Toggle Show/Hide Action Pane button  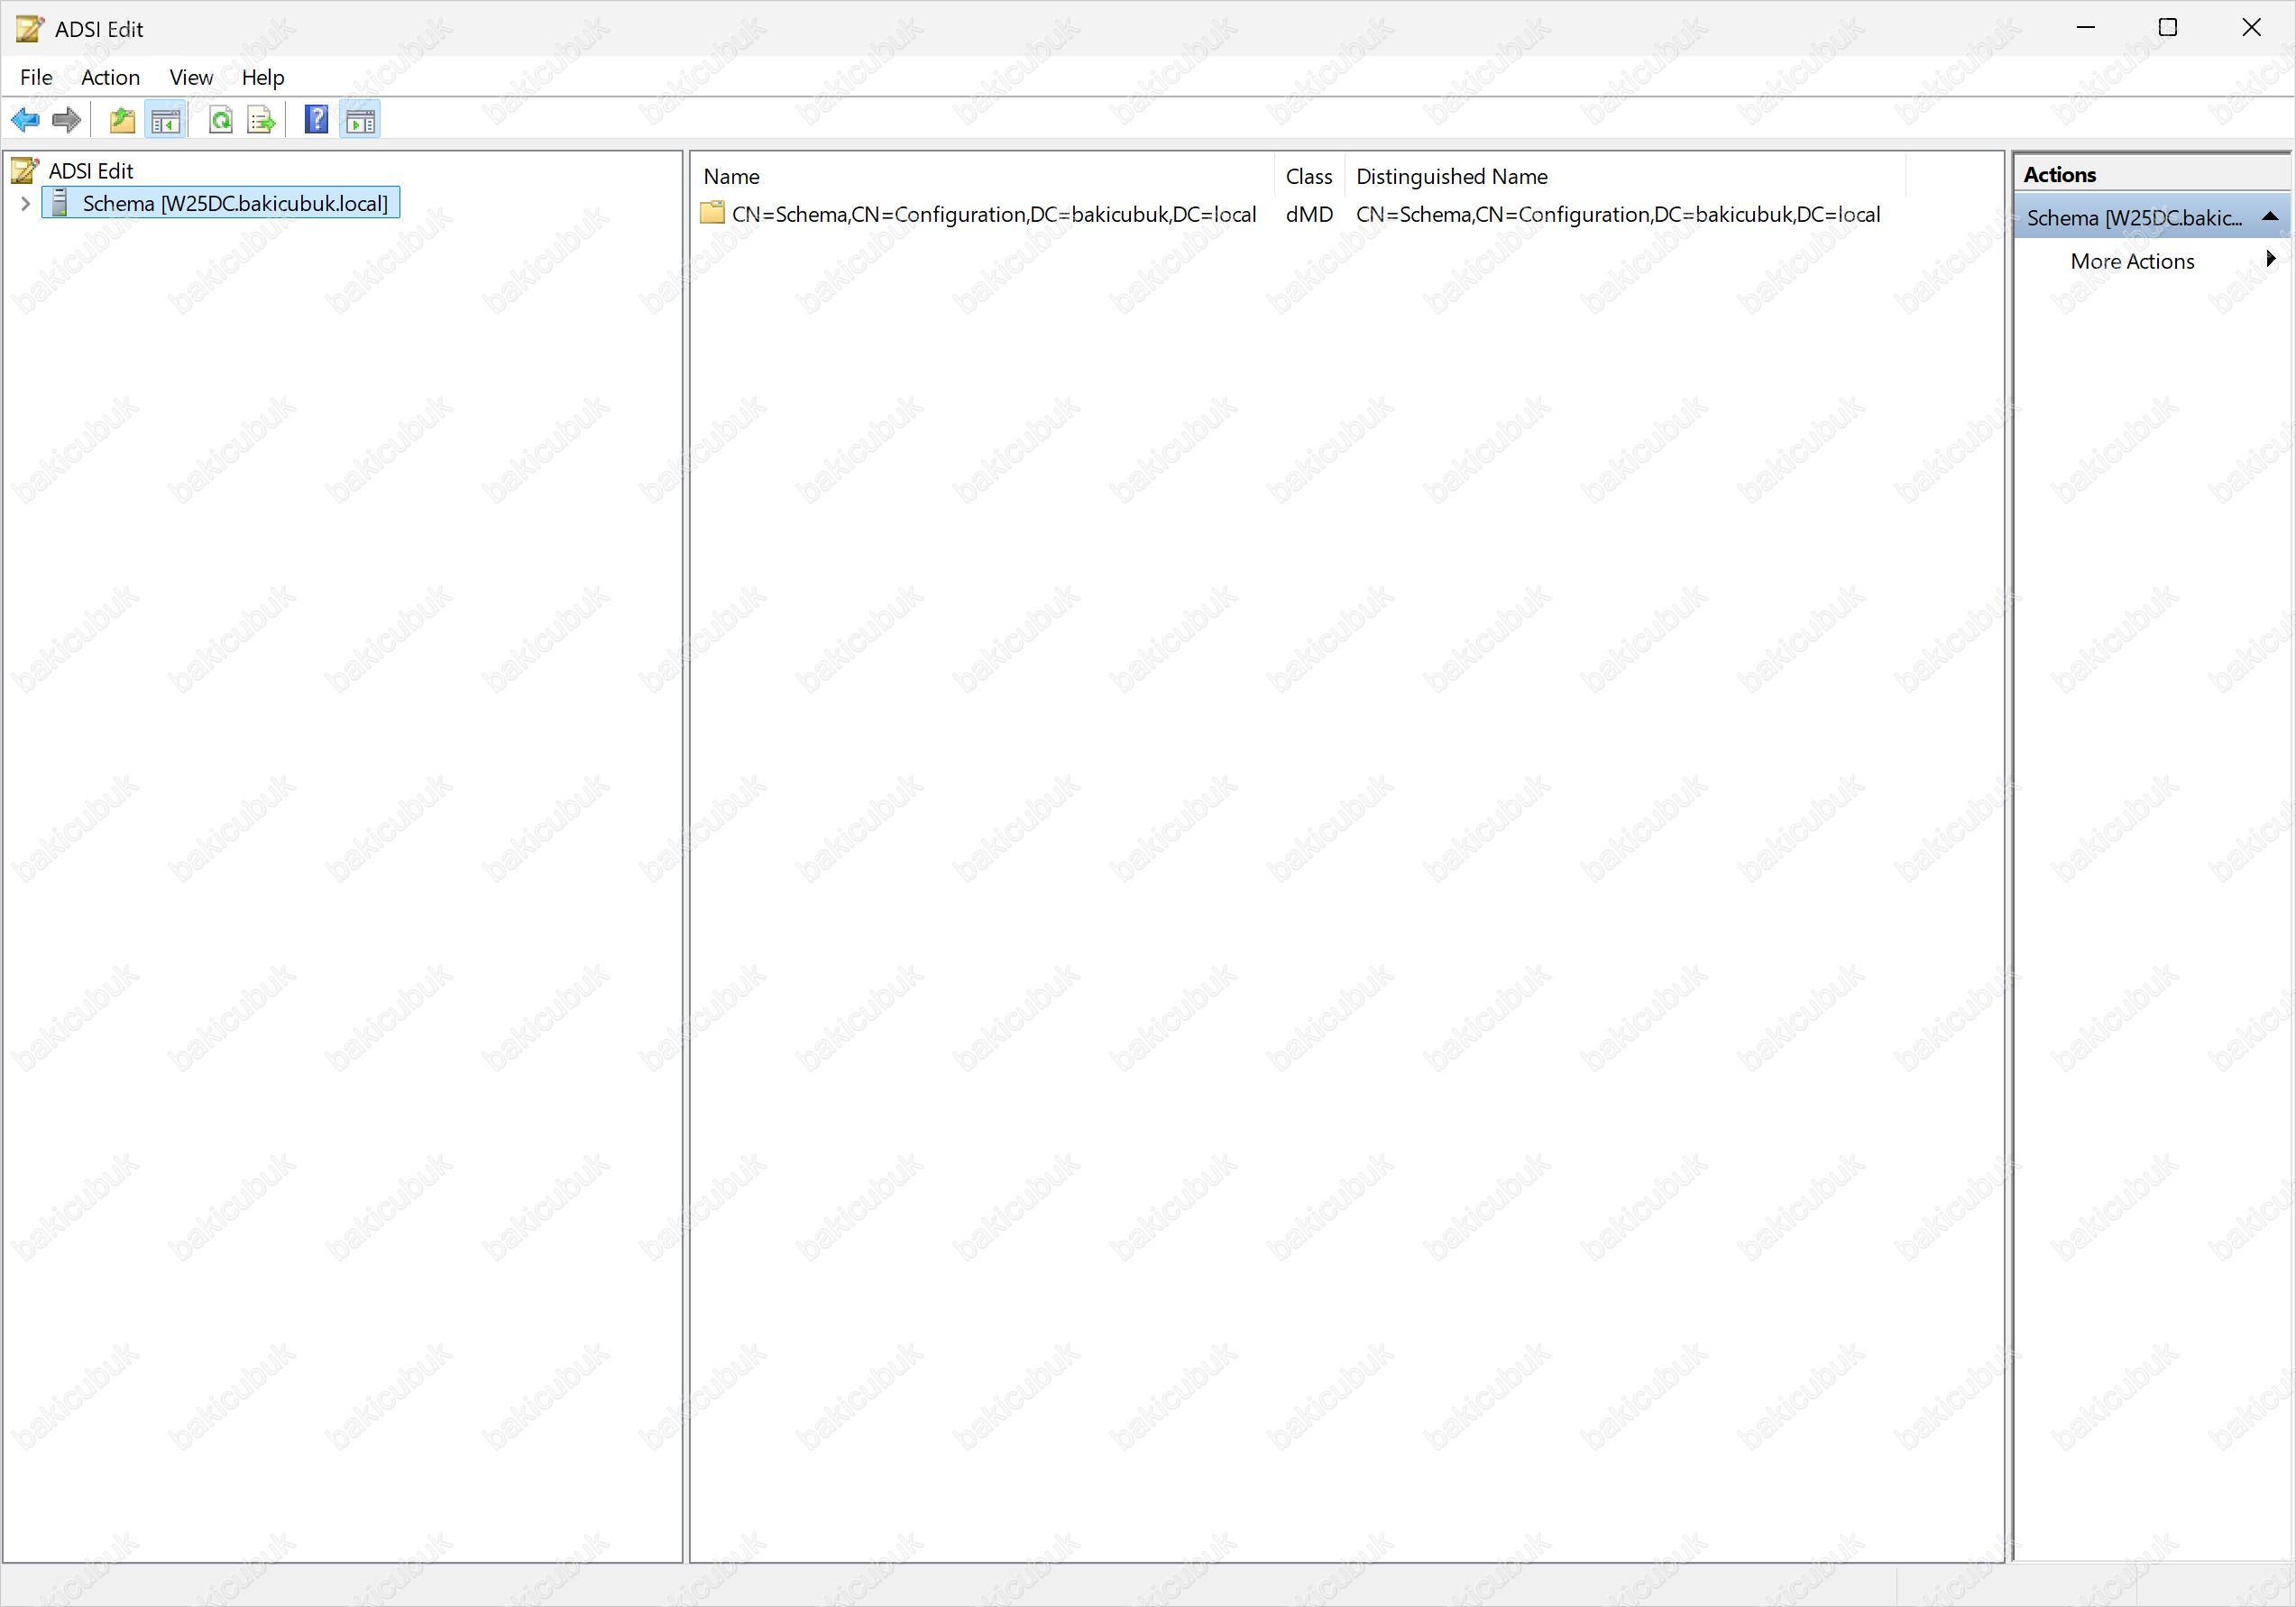coord(360,120)
